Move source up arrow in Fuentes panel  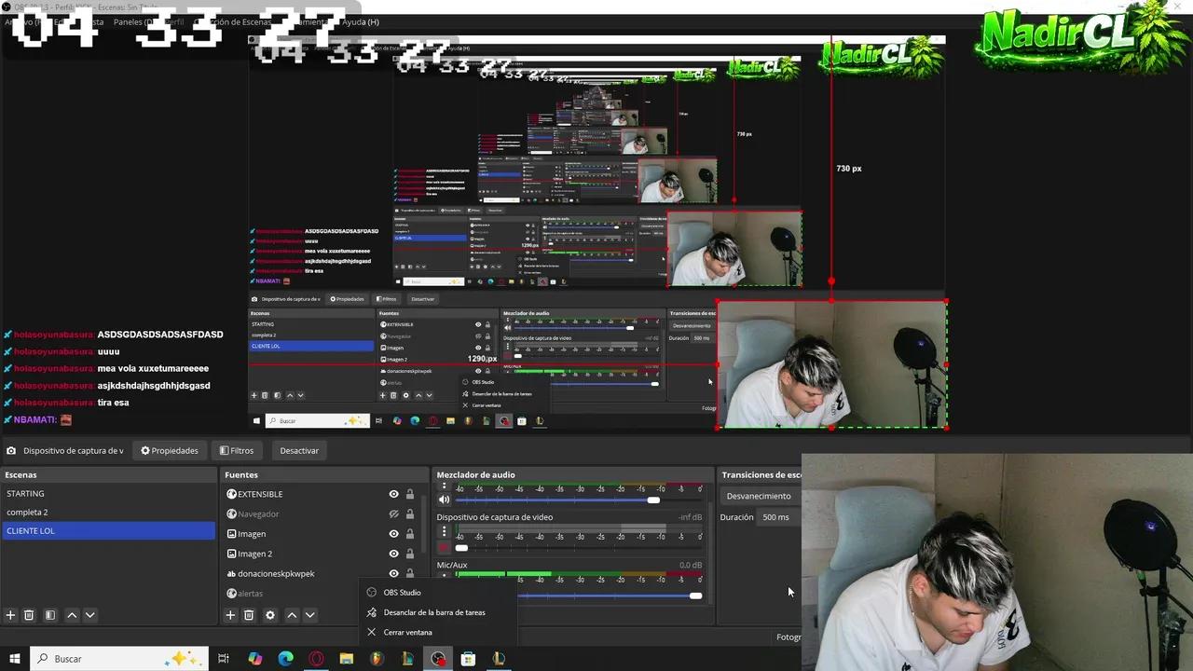(292, 615)
